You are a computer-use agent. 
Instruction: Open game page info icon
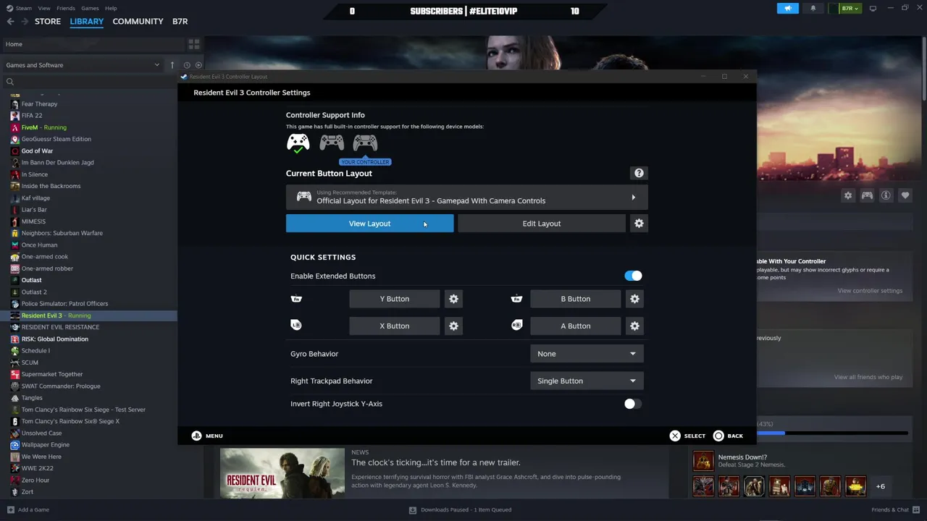click(x=886, y=195)
